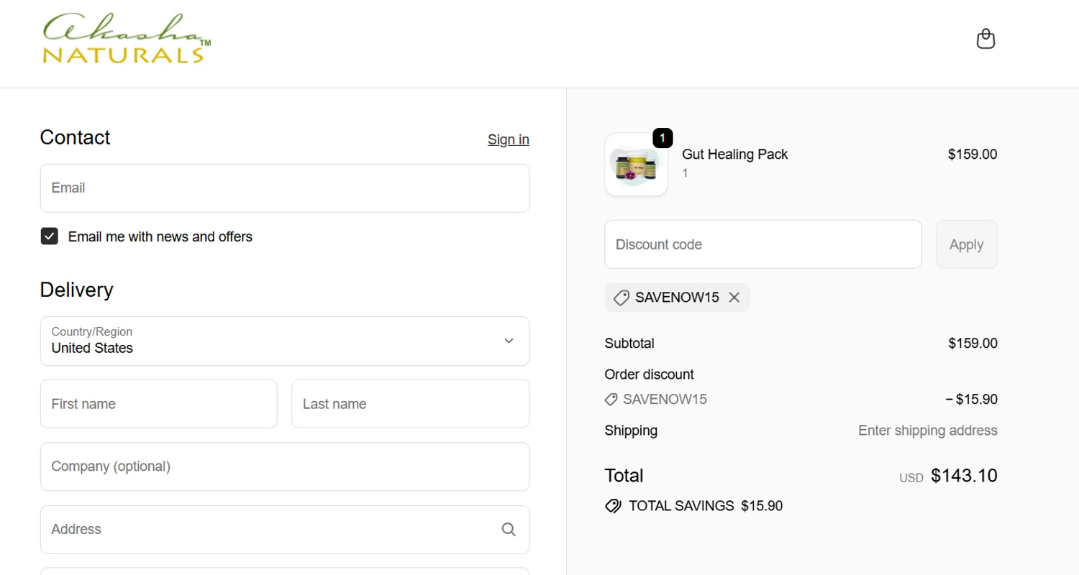This screenshot has height=575, width=1079.
Task: Click the Contact heading
Action: click(75, 137)
